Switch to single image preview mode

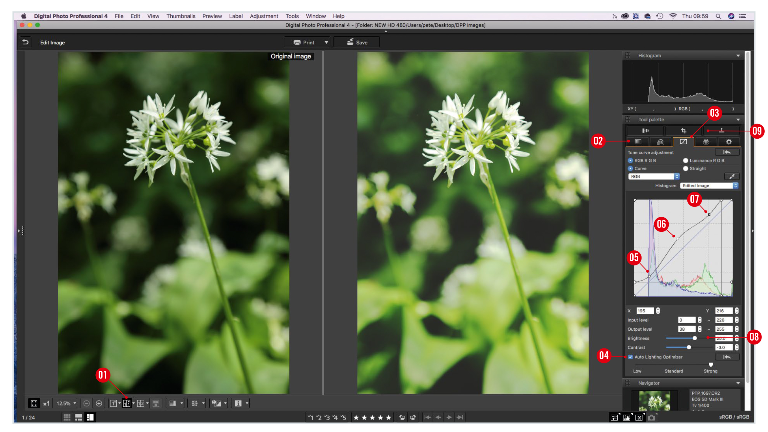pyautogui.click(x=113, y=403)
